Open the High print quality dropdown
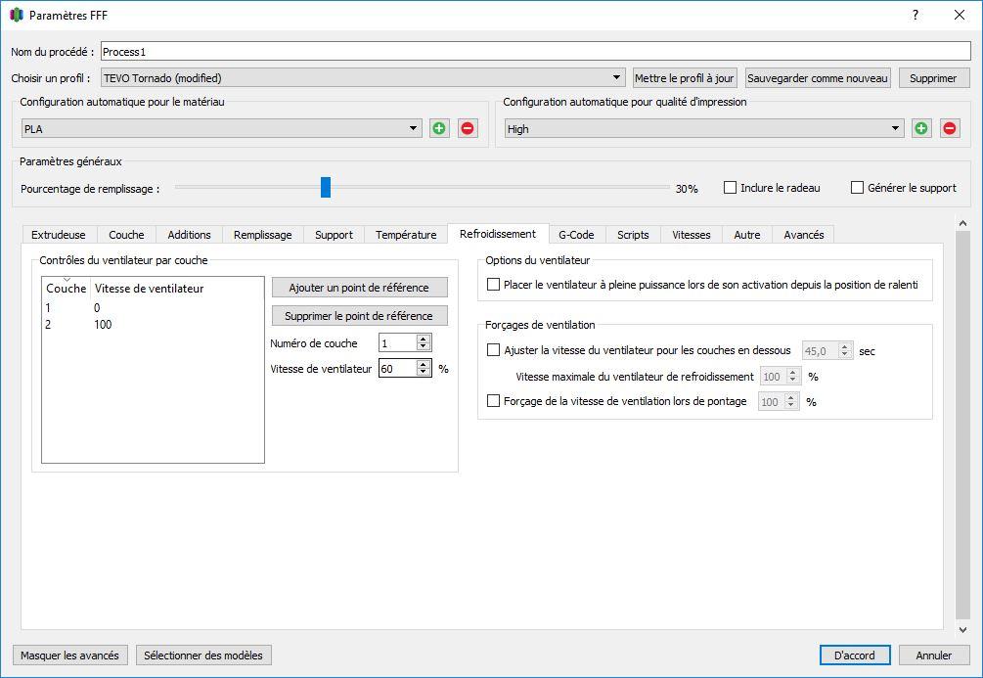Image resolution: width=983 pixels, height=678 pixels. pos(704,128)
